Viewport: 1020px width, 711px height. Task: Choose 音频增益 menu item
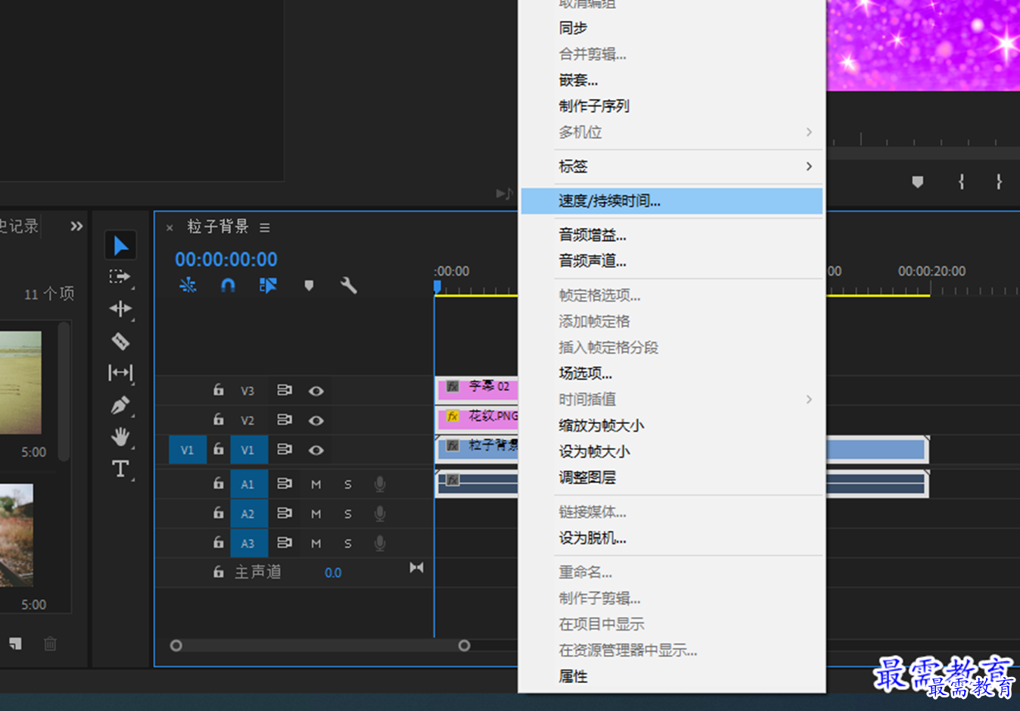[672, 235]
